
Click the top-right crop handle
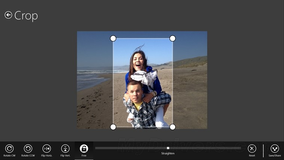point(172,39)
